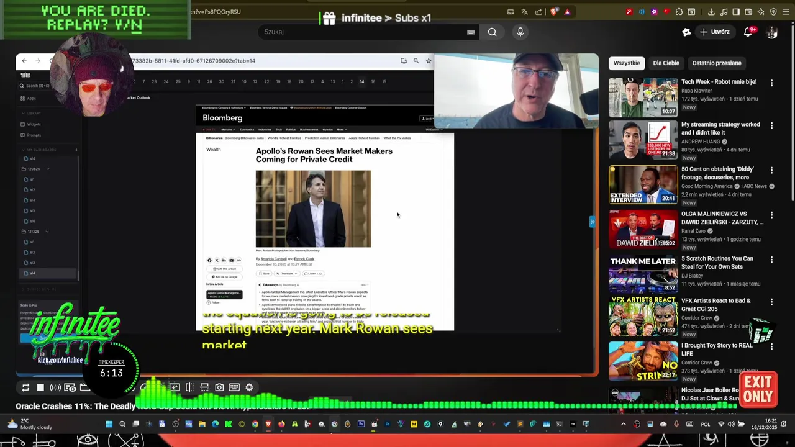This screenshot has height=447, width=795.
Task: Open I Brought Toy Story to REAL LIFE
Action: click(x=717, y=350)
